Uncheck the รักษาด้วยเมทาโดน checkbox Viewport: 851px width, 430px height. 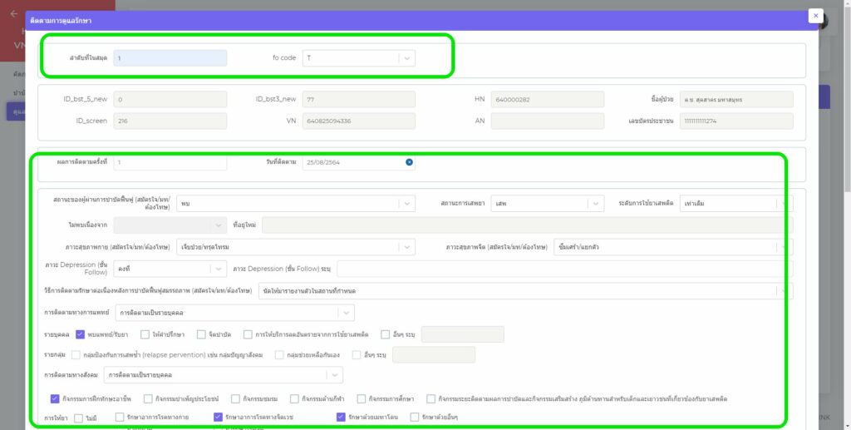tap(341, 417)
